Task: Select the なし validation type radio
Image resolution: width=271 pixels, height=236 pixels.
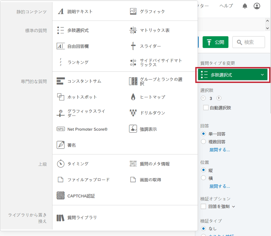Action: (204, 228)
